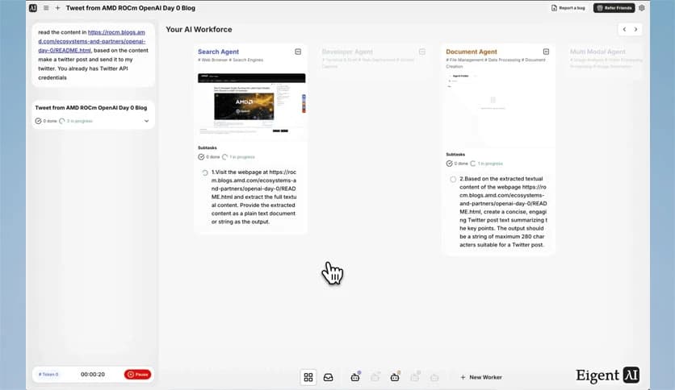Screen dimensions: 675x390
Task: Select the Developer Agent title
Action: point(347,52)
